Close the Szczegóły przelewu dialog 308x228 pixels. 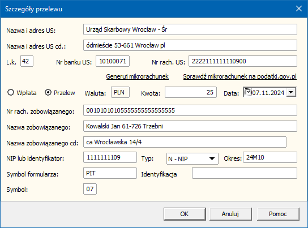click(299, 8)
